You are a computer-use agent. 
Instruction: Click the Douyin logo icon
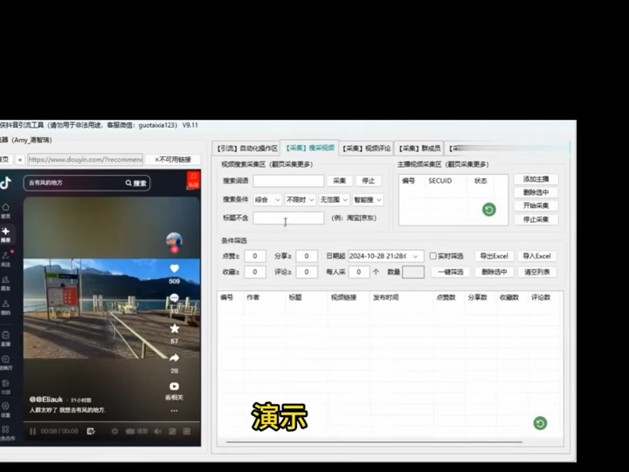point(5,183)
